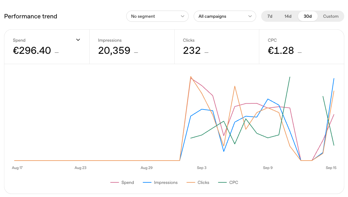Select the Impressions metric card

132,47
